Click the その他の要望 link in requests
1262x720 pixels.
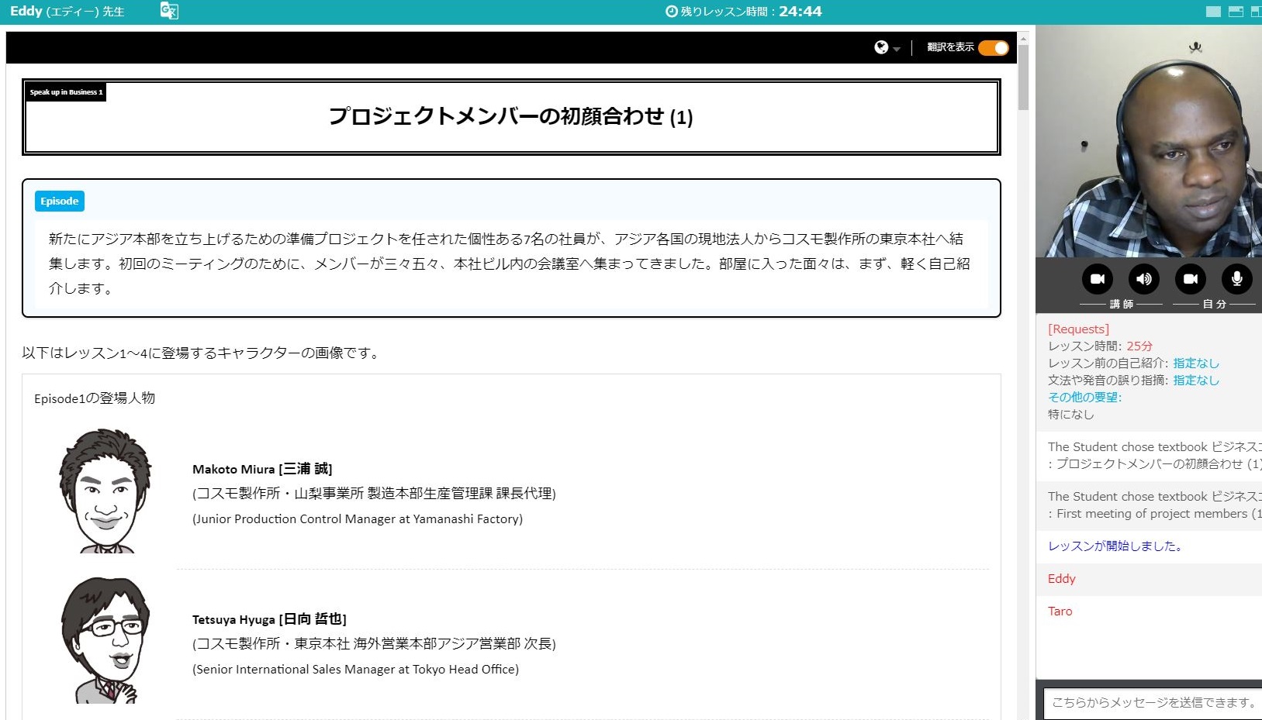[x=1084, y=397]
